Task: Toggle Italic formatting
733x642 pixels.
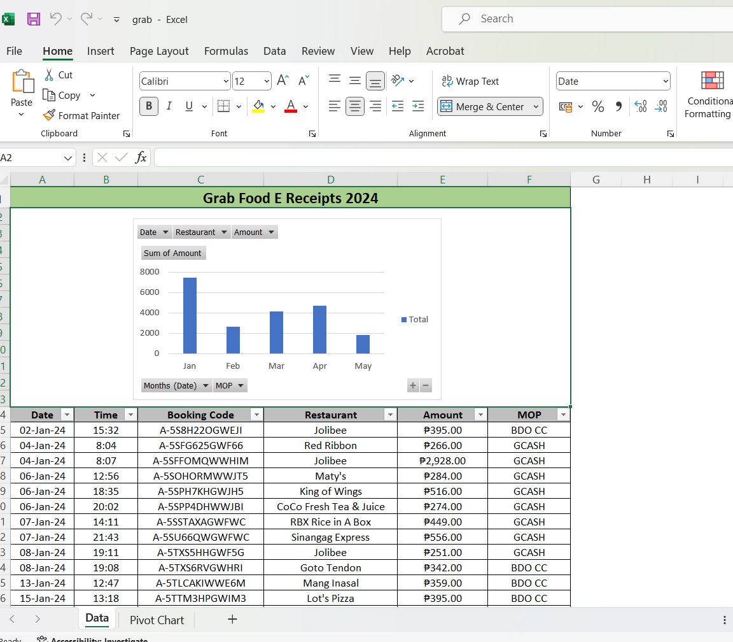Action: 169,106
